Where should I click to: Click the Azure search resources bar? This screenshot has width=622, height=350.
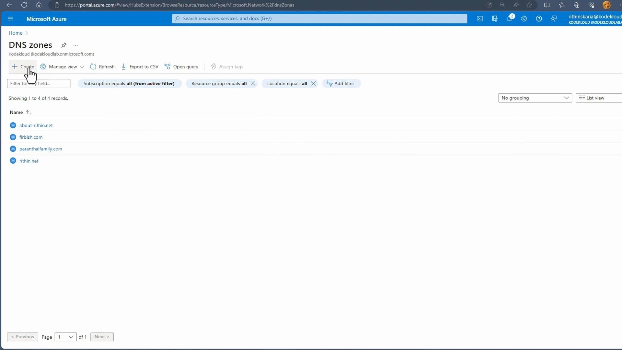pyautogui.click(x=320, y=18)
